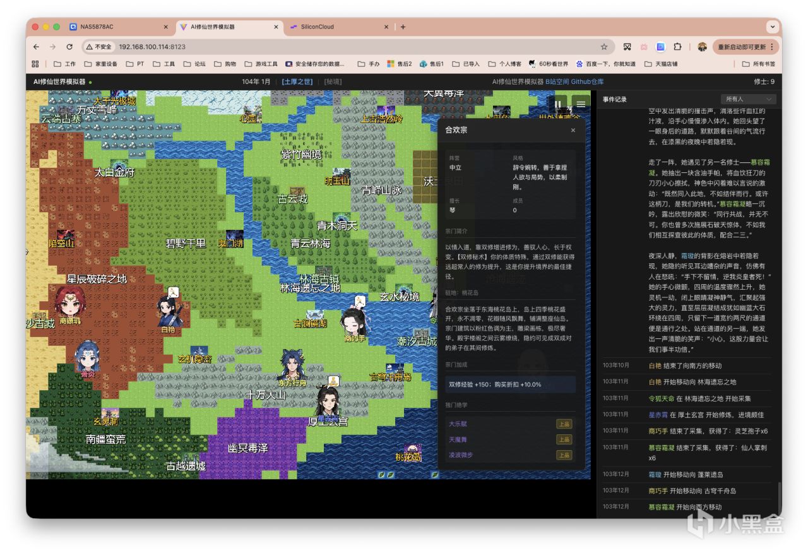
Task: Select the 白艳 character avatar on the map
Action: point(169,311)
